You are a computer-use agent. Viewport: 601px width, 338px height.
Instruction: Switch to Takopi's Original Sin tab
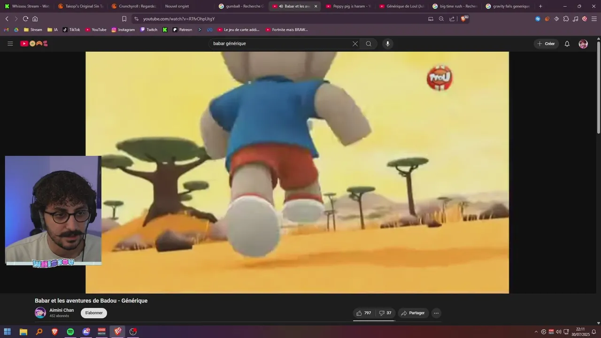80,6
